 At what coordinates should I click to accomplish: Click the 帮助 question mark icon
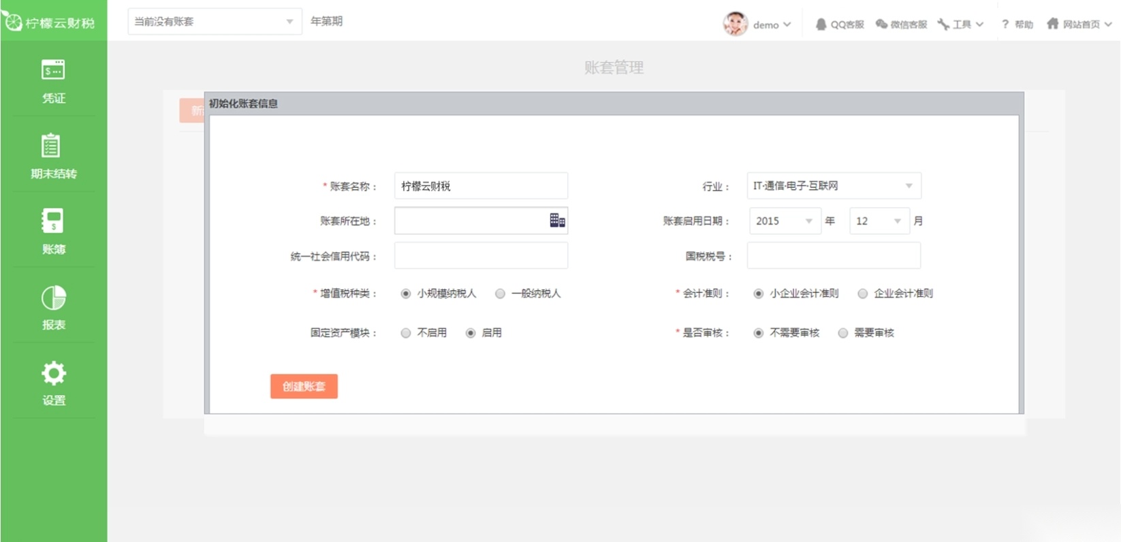click(1005, 25)
